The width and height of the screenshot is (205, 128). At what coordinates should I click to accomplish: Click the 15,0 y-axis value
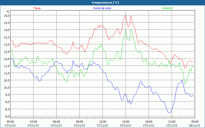7,16
